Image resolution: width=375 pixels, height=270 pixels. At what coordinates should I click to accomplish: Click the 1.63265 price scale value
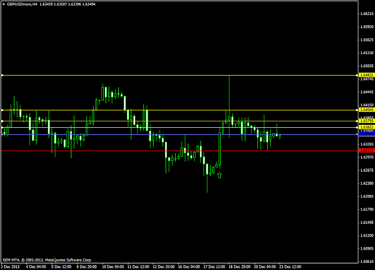point(367,144)
